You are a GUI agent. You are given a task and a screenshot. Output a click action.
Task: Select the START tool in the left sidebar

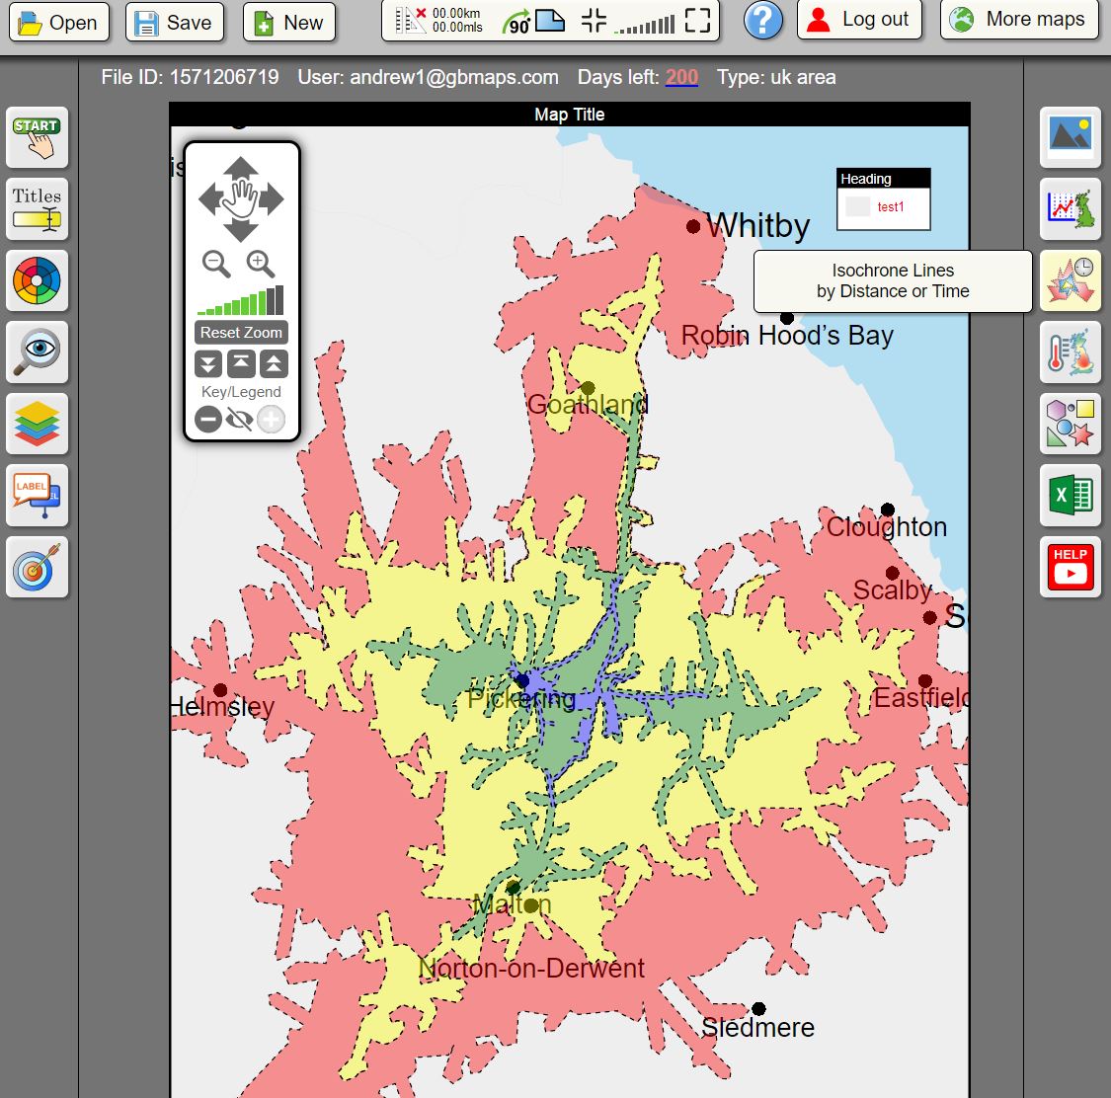37,137
